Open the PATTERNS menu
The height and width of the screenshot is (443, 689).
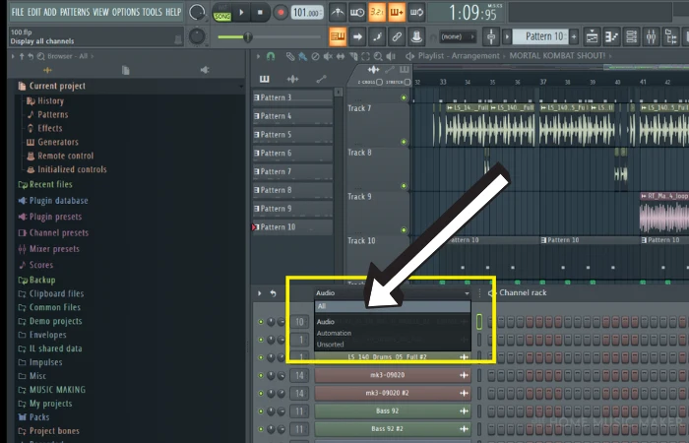(x=75, y=12)
